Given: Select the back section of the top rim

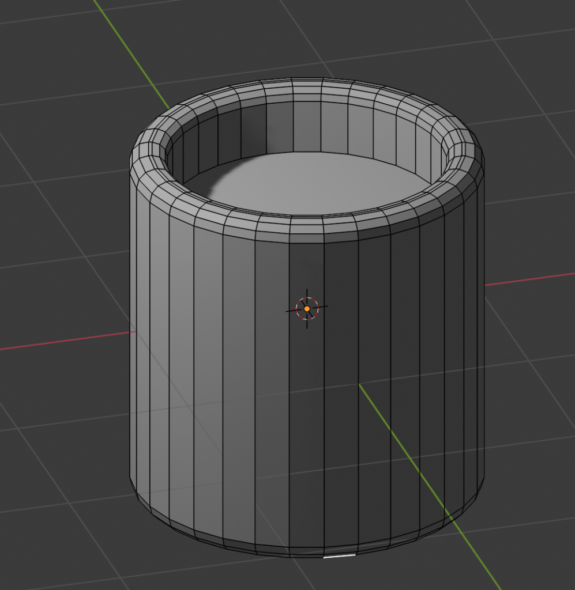Looking at the screenshot, I should coord(307,88).
